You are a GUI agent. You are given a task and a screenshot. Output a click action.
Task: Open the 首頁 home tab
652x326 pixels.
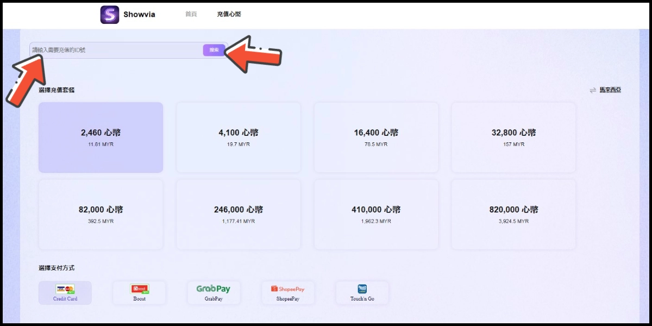(x=191, y=14)
